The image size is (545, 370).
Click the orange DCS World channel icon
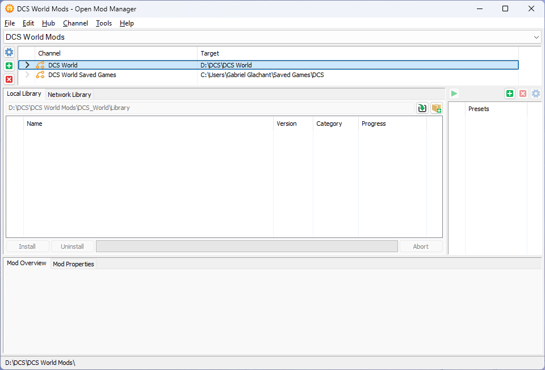(40, 65)
